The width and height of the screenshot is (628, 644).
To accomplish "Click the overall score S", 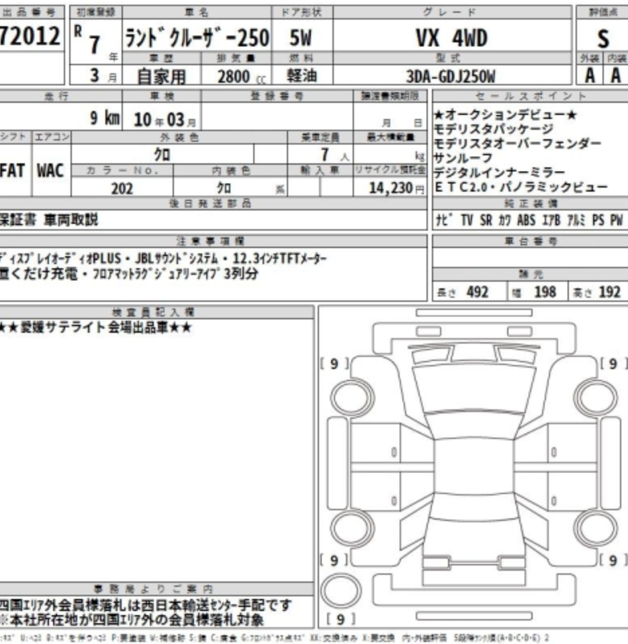I will pos(602,38).
